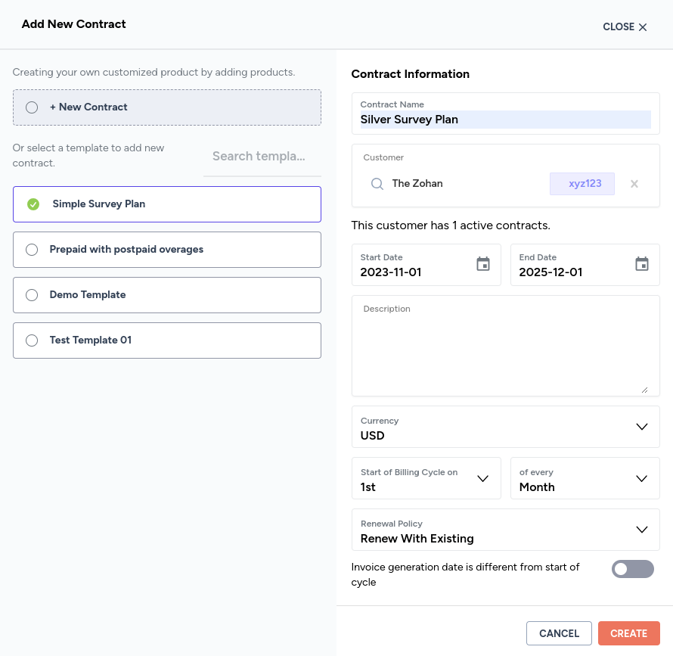673x656 pixels.
Task: Close the Add New Contract dialog
Action: [x=625, y=26]
